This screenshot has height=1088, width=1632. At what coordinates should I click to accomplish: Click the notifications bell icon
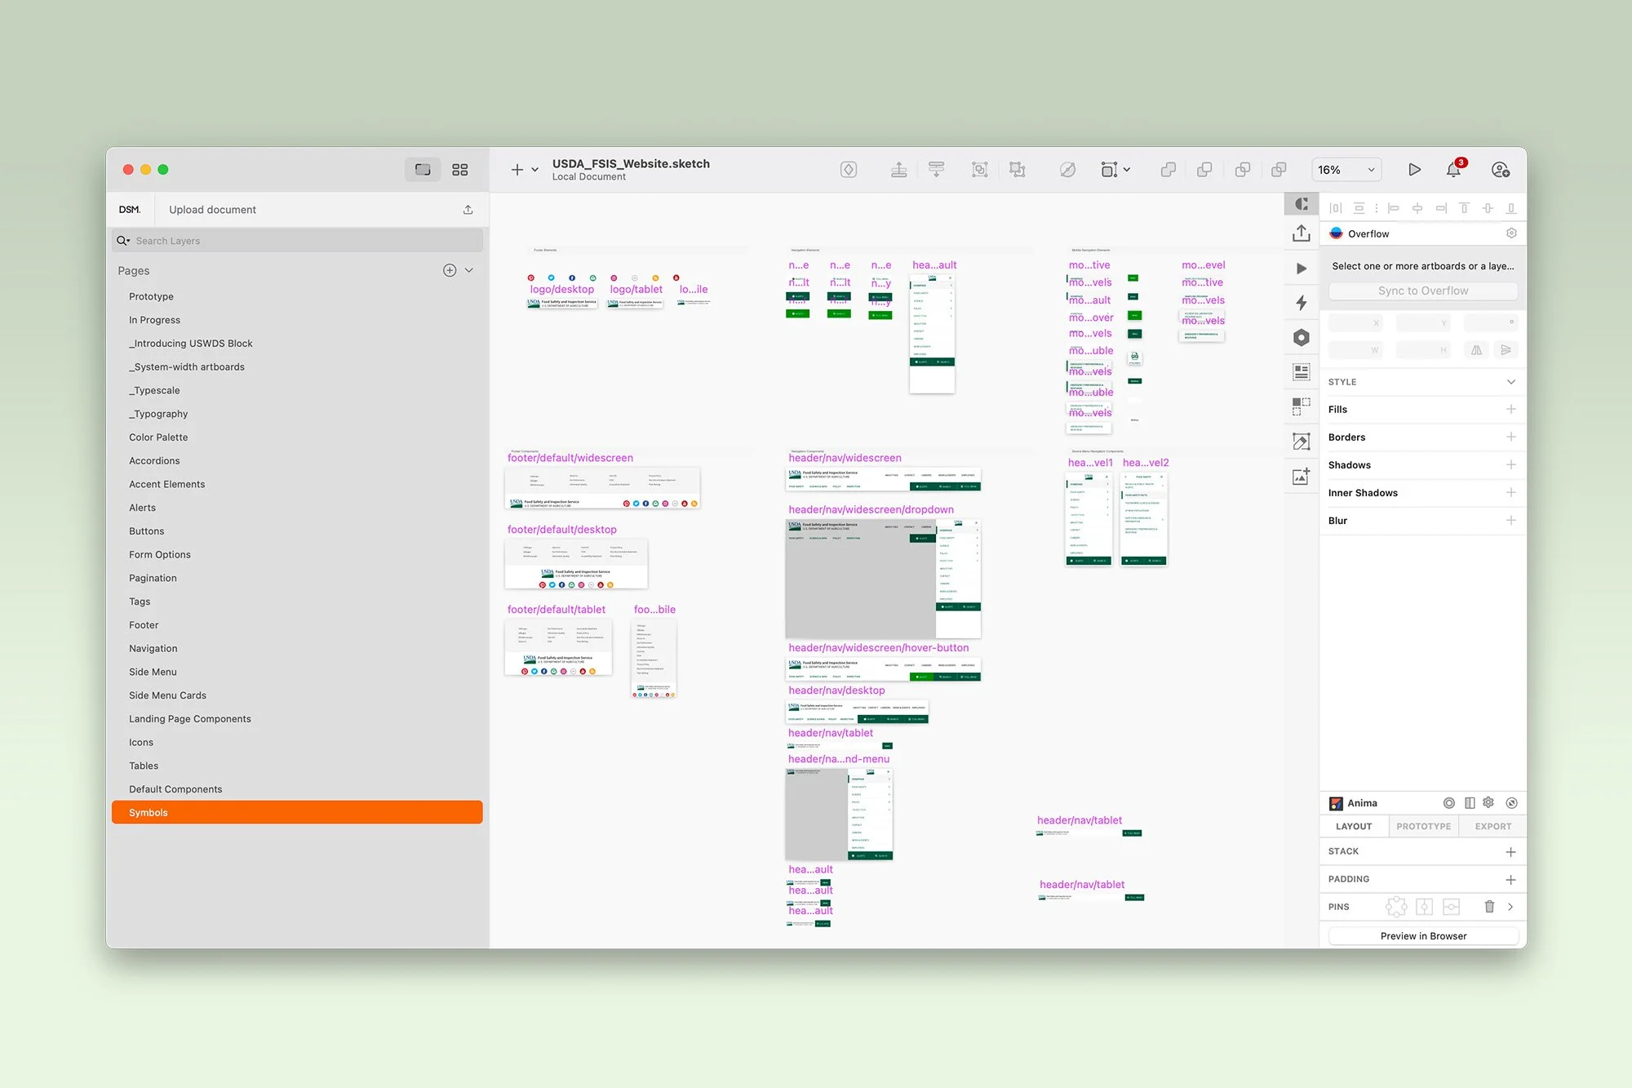[1453, 170]
